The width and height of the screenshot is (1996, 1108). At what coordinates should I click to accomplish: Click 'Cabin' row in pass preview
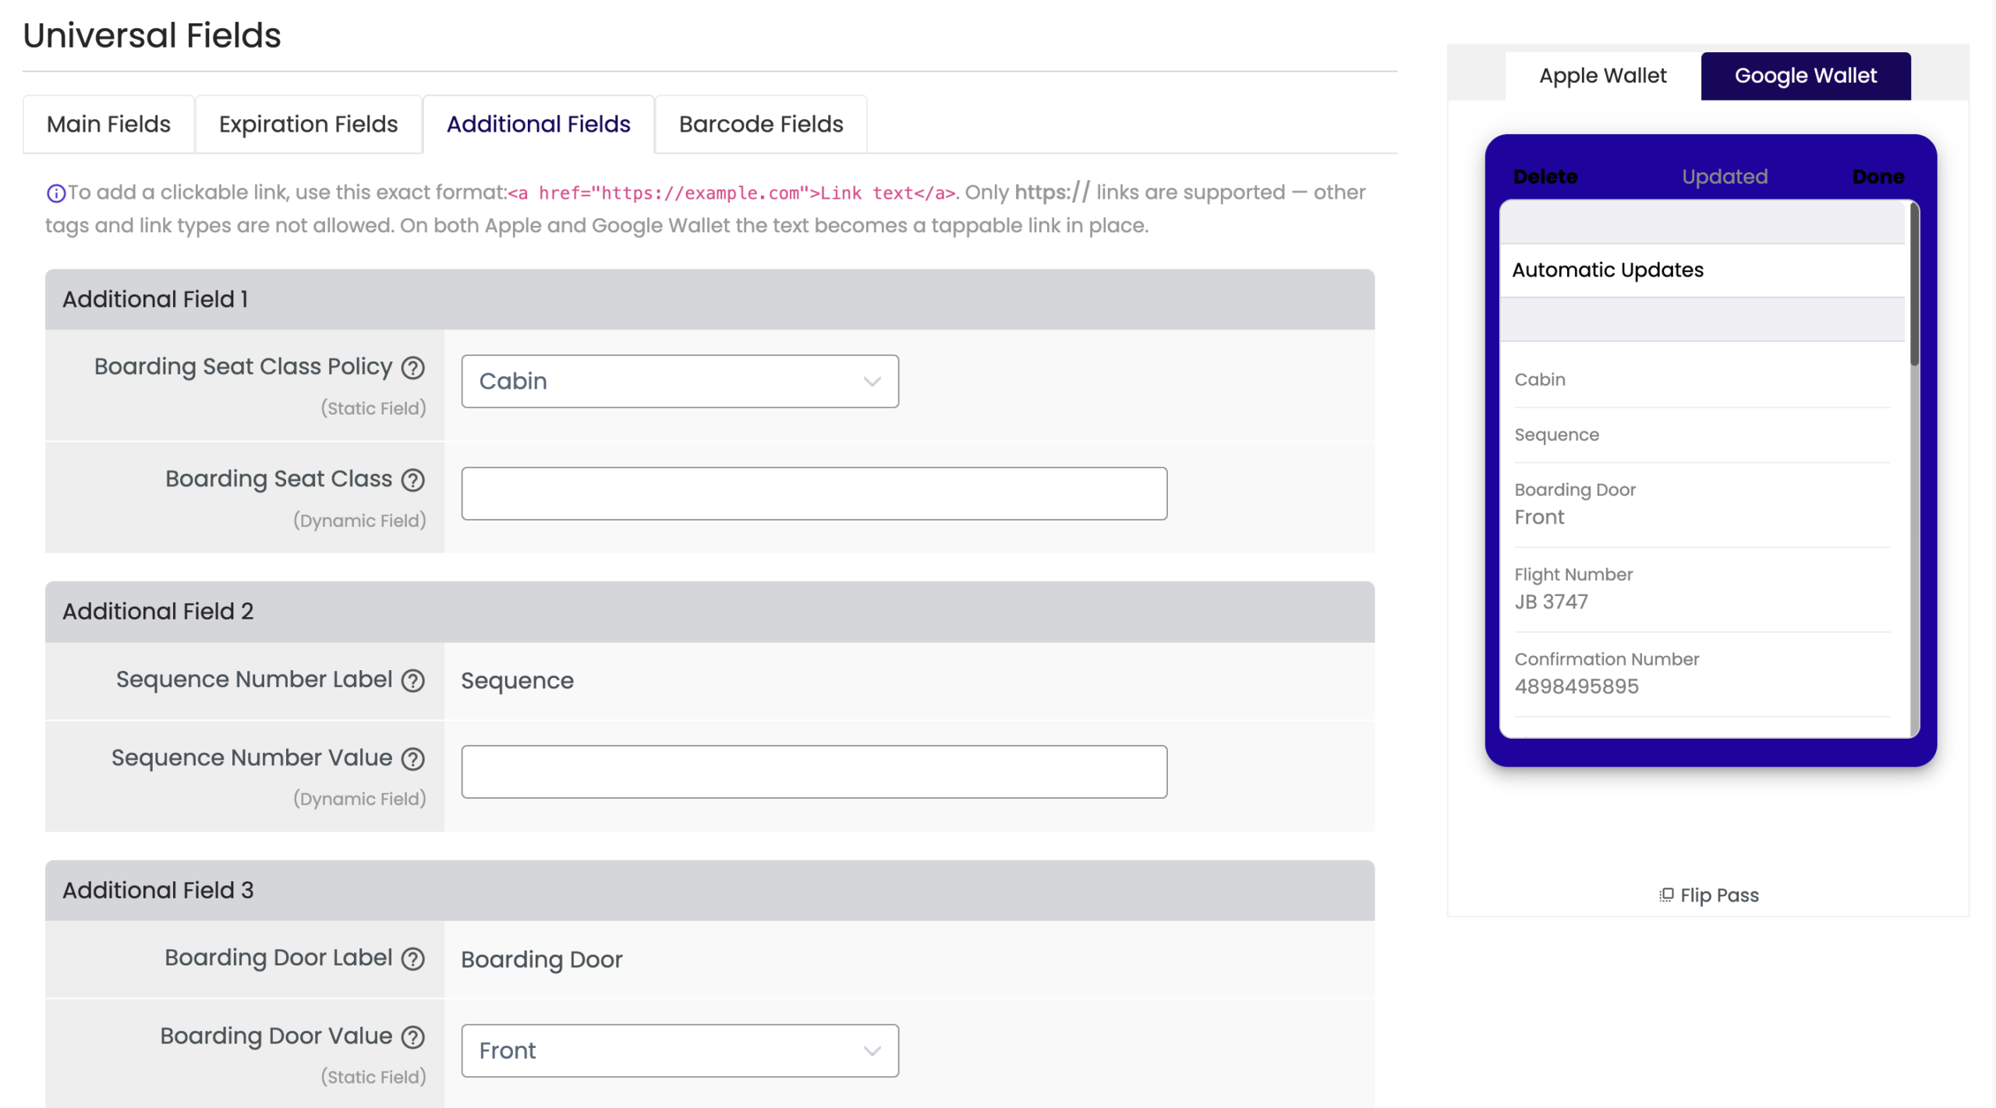tap(1702, 379)
